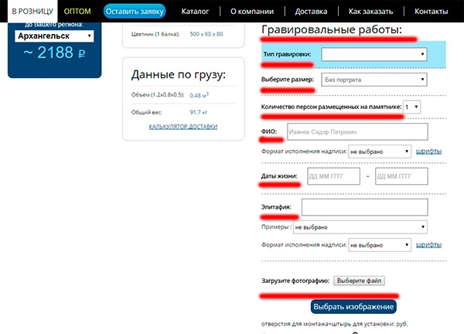
Task: Open the КАЛЬКУЛЯТОР ДОСТАВКИ link
Action: tap(183, 127)
